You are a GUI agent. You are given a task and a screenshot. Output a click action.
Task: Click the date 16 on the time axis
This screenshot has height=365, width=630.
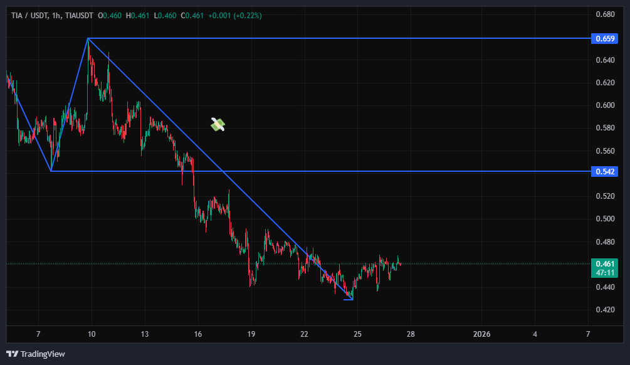pyautogui.click(x=197, y=334)
